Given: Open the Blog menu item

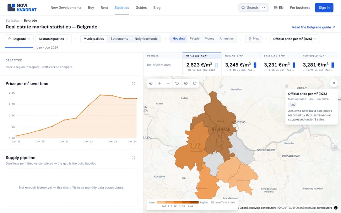Looking at the screenshot, I should [x=157, y=7].
